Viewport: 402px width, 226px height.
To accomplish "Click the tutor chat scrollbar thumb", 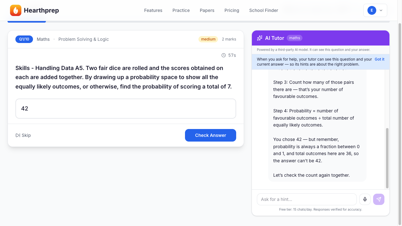I will [x=387, y=158].
